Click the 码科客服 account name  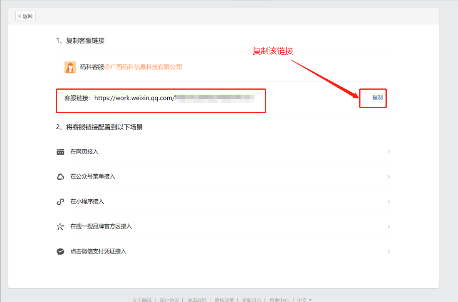pyautogui.click(x=92, y=67)
